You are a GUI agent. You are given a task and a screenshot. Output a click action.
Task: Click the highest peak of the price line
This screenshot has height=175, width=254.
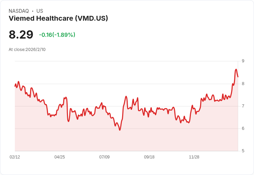click(x=236, y=70)
